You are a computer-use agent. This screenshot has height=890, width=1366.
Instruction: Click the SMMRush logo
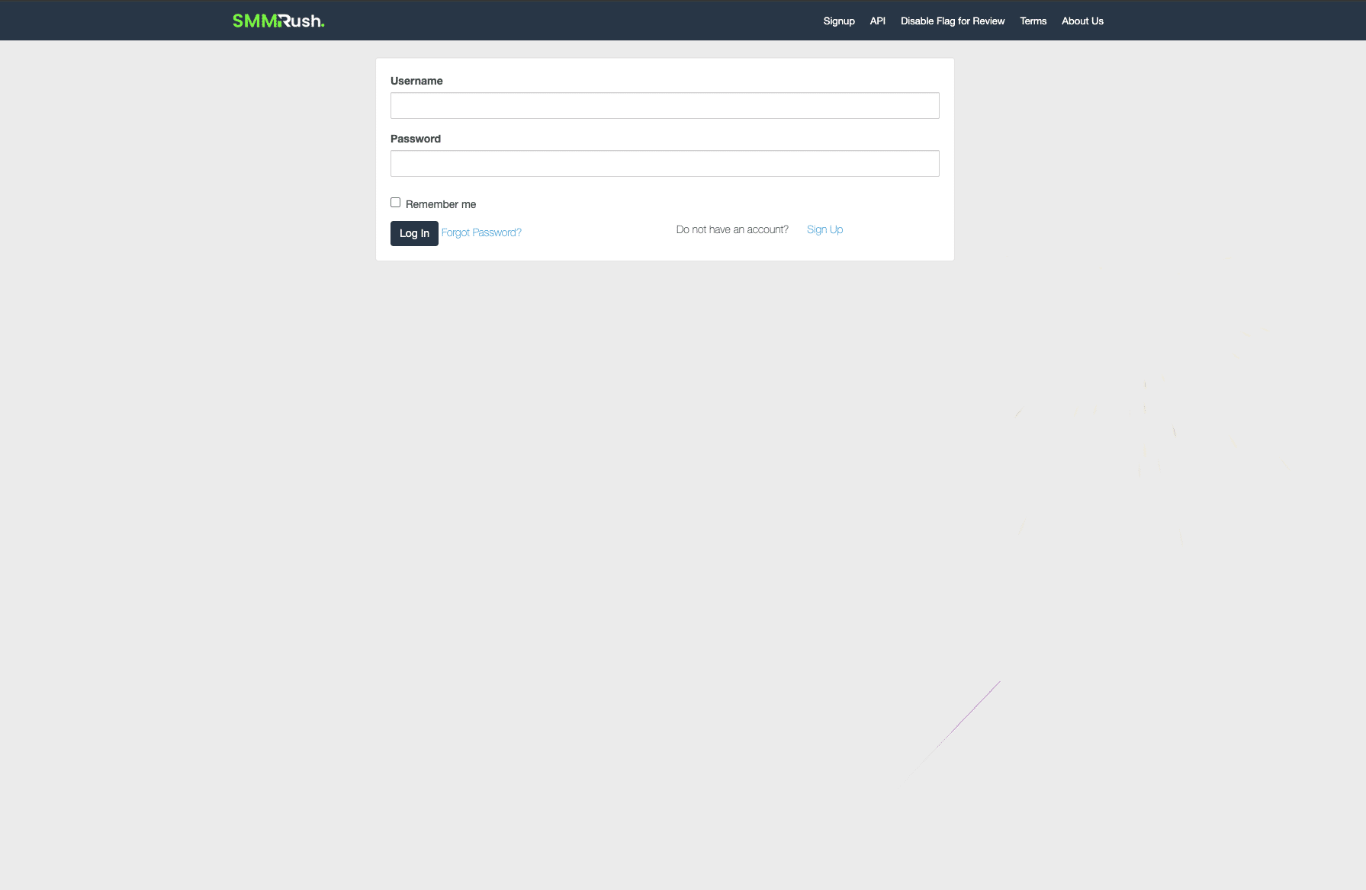coord(278,21)
